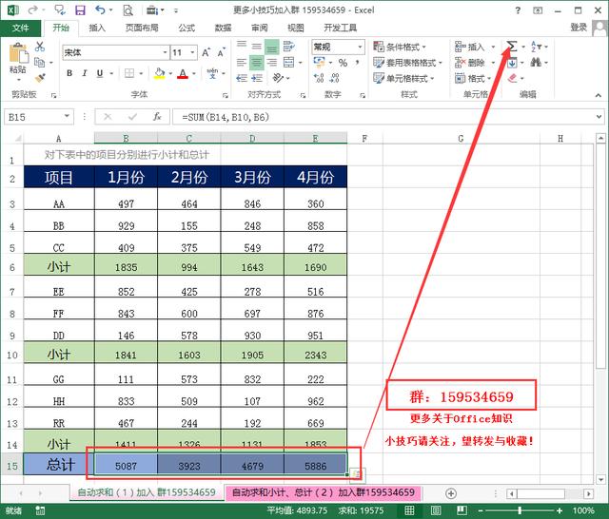Toggle bottom vertical alignment
This screenshot has height=519, width=609.
(x=272, y=47)
